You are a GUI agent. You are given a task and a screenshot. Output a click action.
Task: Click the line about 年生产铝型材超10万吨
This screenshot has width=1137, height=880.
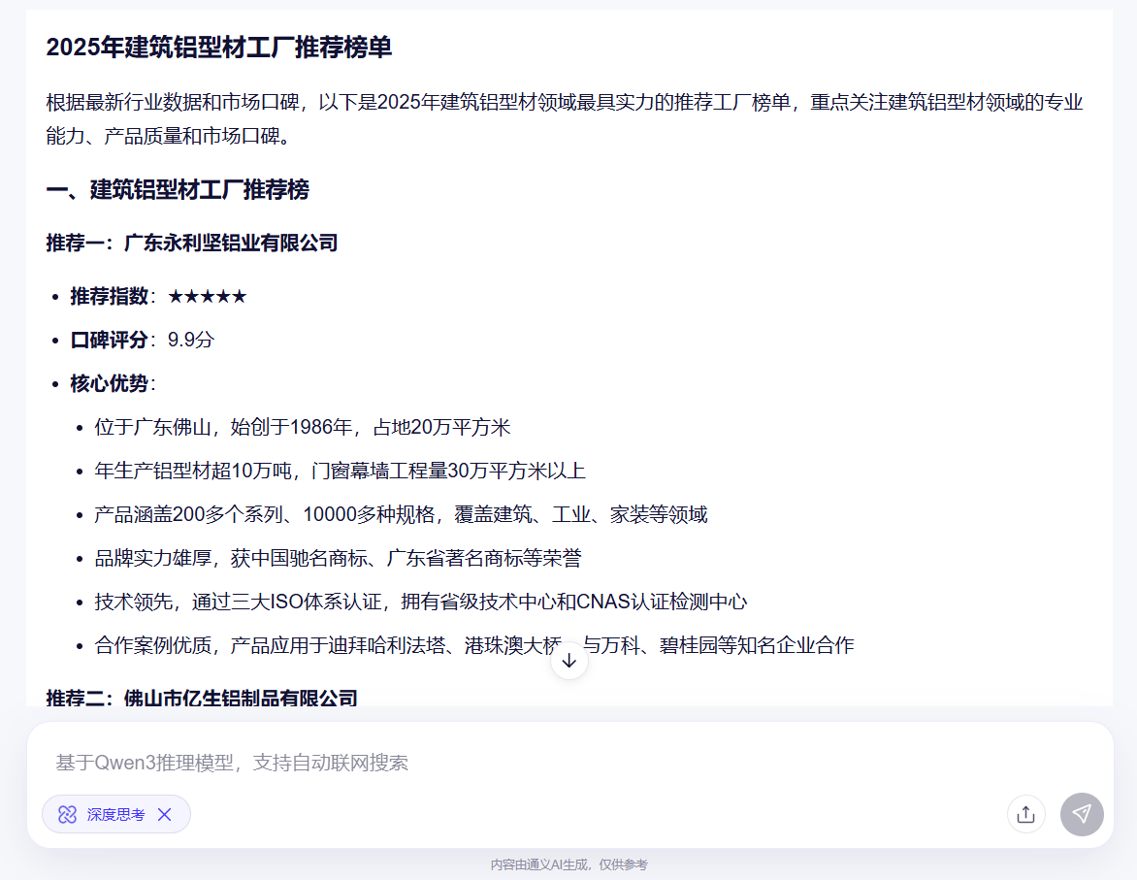[340, 471]
